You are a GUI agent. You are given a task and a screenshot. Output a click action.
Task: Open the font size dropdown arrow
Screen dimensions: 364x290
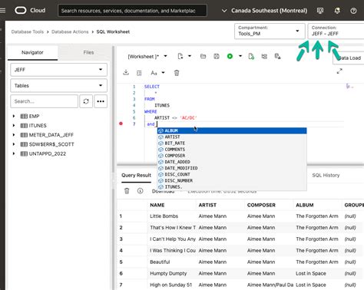(163, 73)
